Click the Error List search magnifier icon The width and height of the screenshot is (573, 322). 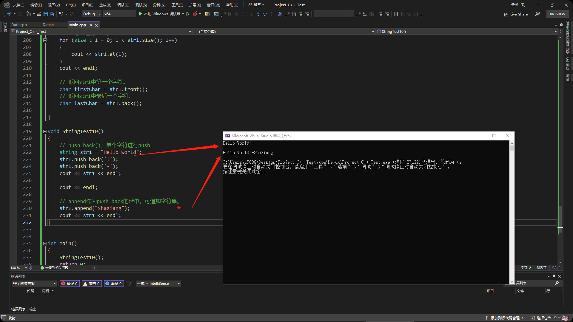557,283
